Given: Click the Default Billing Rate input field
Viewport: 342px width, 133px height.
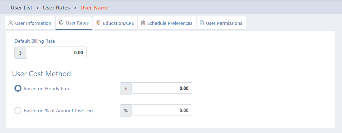Looking at the screenshot, I should click(x=56, y=52).
